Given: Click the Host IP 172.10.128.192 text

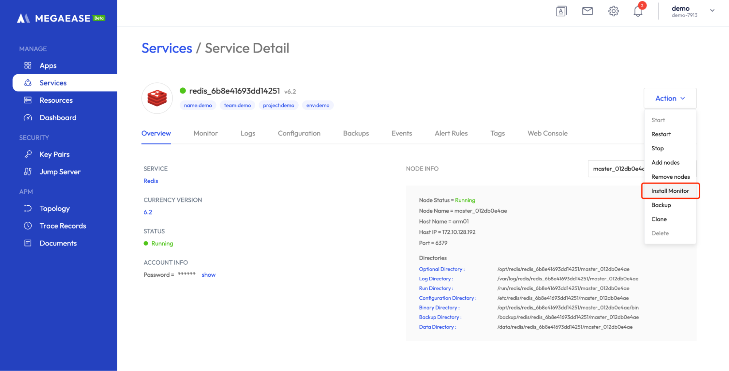Looking at the screenshot, I should pos(447,232).
